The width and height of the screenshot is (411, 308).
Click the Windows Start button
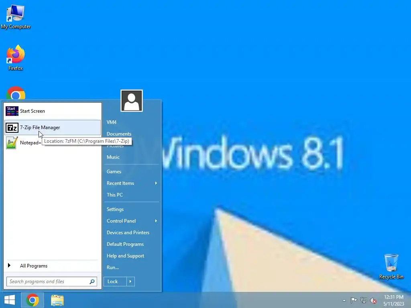click(10, 300)
